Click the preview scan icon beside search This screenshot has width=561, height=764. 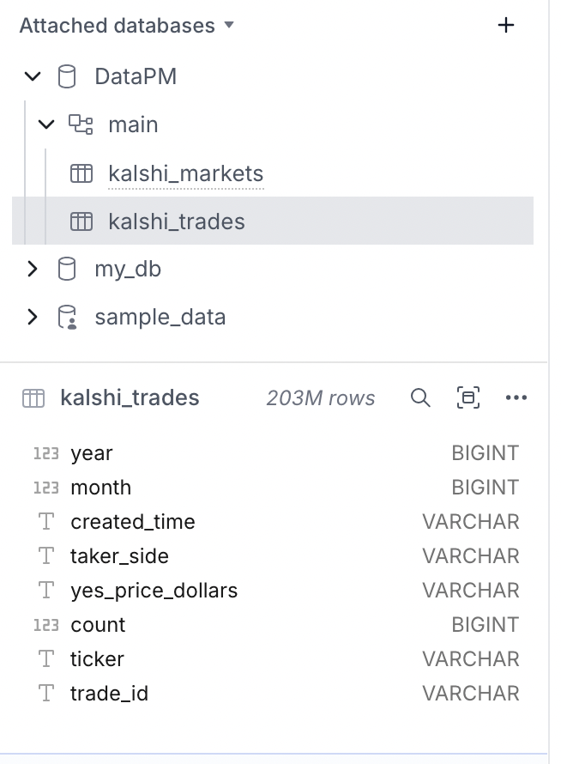tap(468, 397)
